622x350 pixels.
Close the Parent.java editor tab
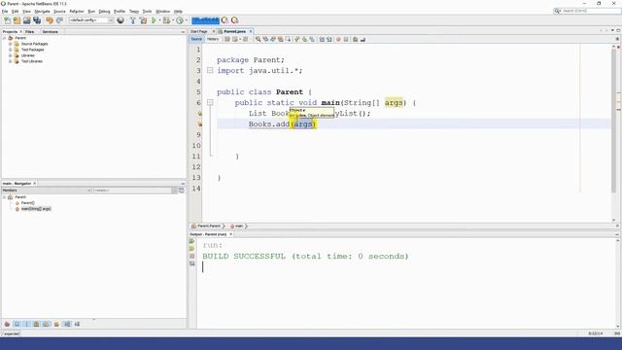pos(251,31)
